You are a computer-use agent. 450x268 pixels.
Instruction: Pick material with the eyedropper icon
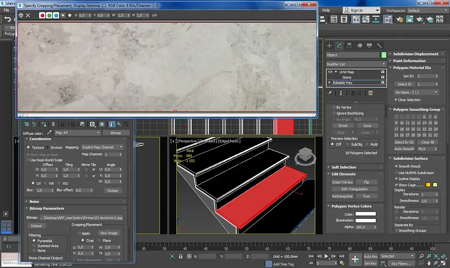[x=49, y=133]
